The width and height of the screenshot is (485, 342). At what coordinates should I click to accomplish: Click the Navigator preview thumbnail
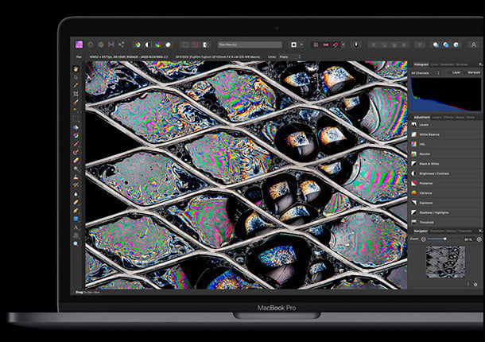[x=445, y=262]
